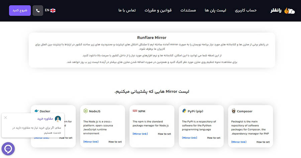The height and width of the screenshot is (158, 301).
Task: Click the رانفلر brand name text
Action: (276, 10)
